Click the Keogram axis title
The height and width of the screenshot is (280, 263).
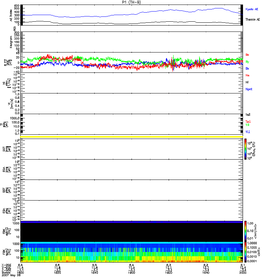click(11, 42)
